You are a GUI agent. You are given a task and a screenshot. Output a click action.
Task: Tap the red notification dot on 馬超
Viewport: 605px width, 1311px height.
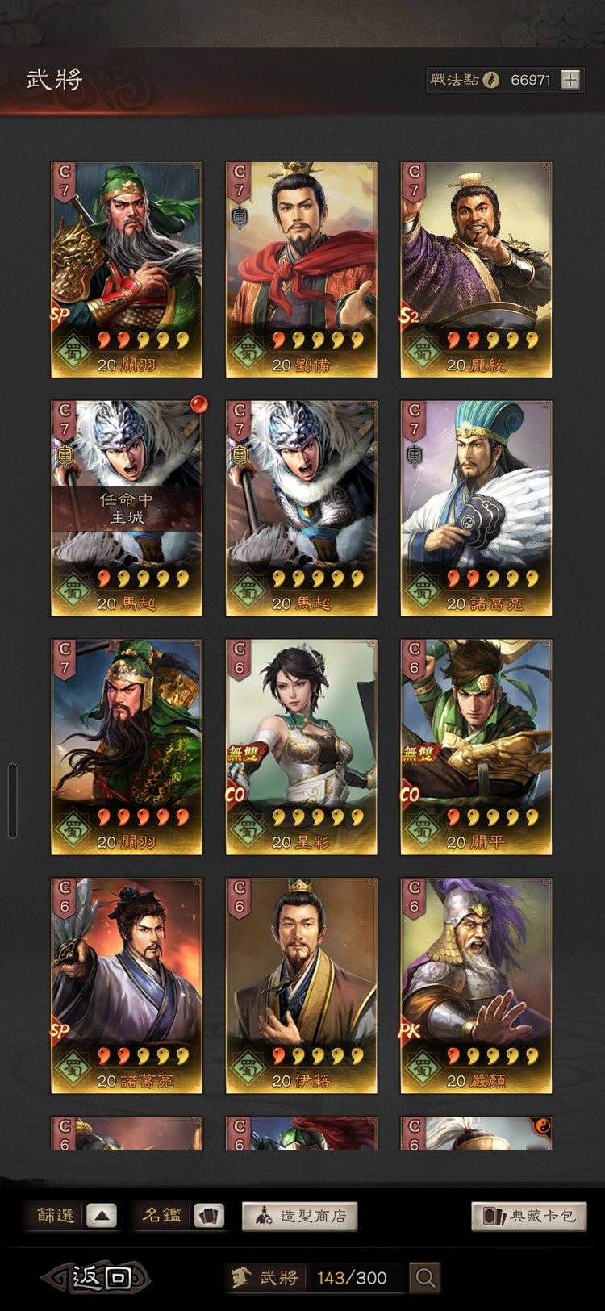click(x=198, y=403)
